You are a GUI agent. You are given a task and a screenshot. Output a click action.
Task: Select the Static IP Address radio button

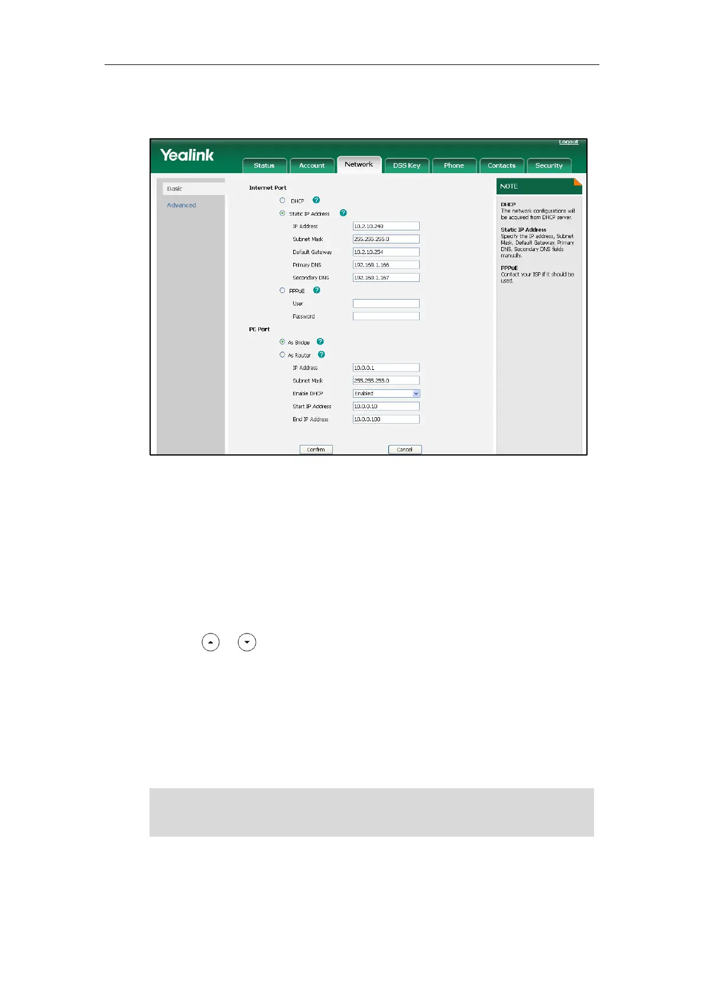(283, 213)
